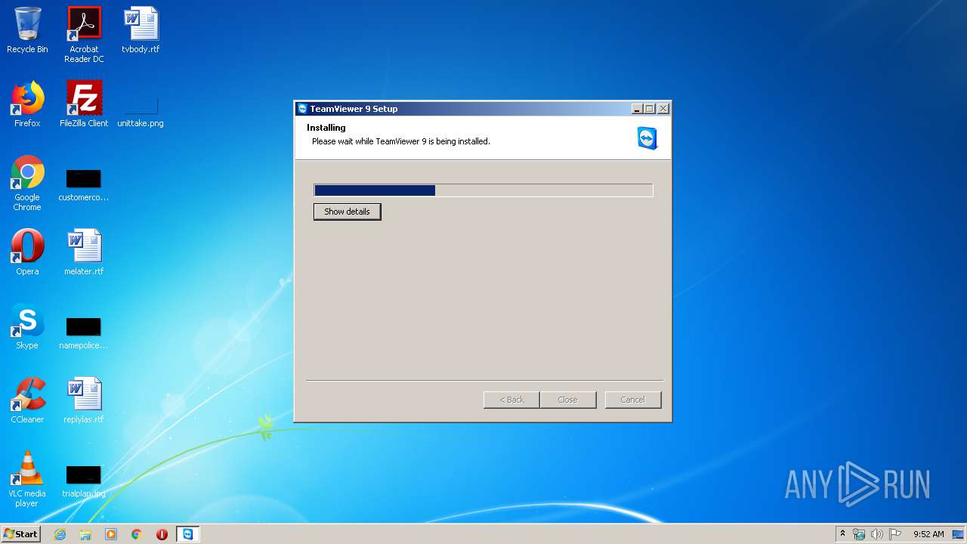
Task: Click the 'Installing' heading text
Action: tap(326, 128)
